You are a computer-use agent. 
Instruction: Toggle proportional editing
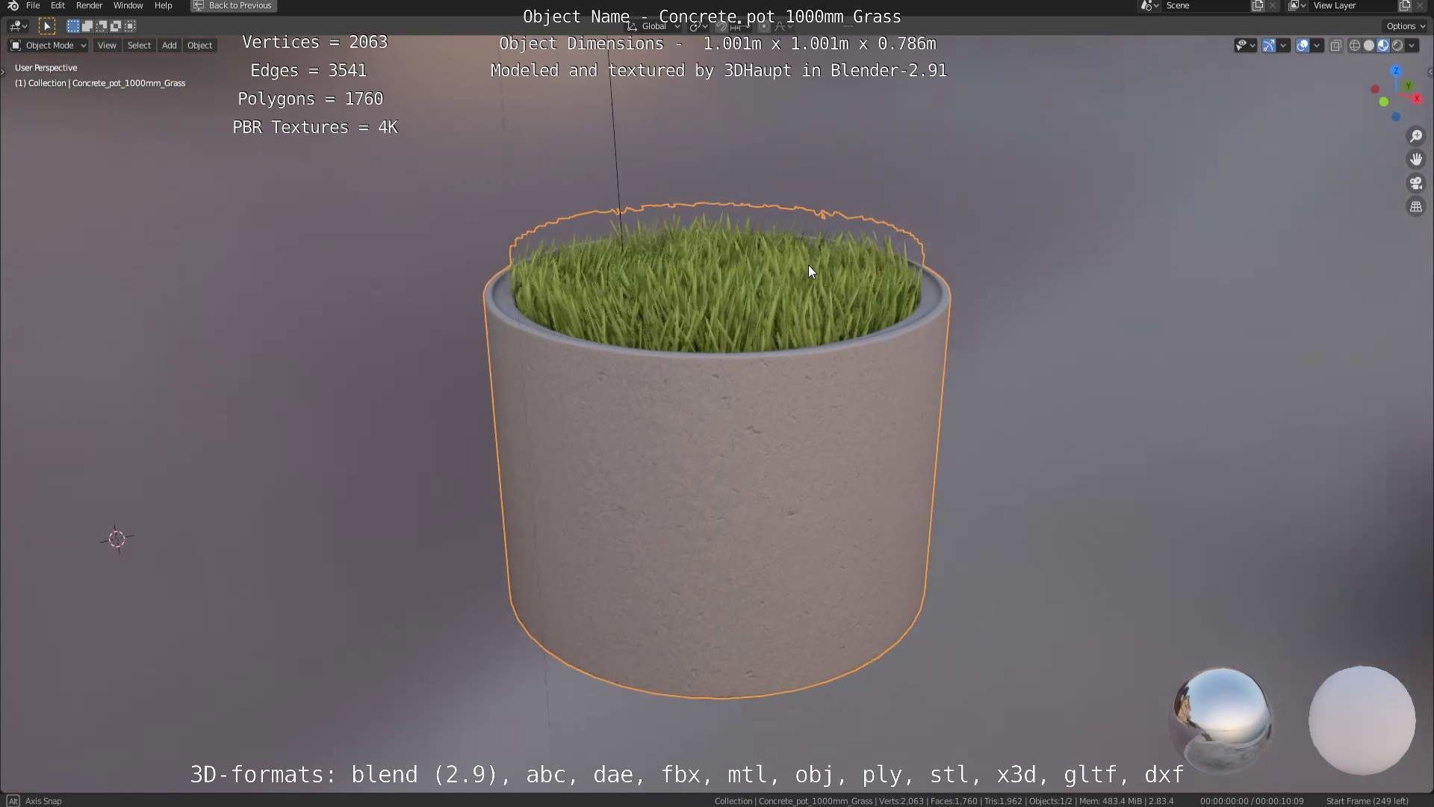pyautogui.click(x=763, y=26)
